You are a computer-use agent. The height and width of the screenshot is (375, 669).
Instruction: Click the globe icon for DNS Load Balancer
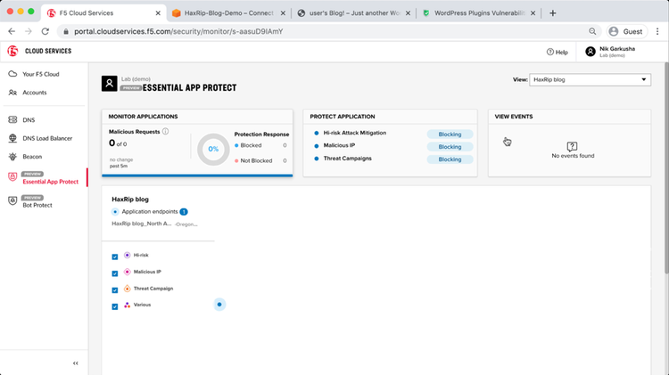[x=12, y=138]
